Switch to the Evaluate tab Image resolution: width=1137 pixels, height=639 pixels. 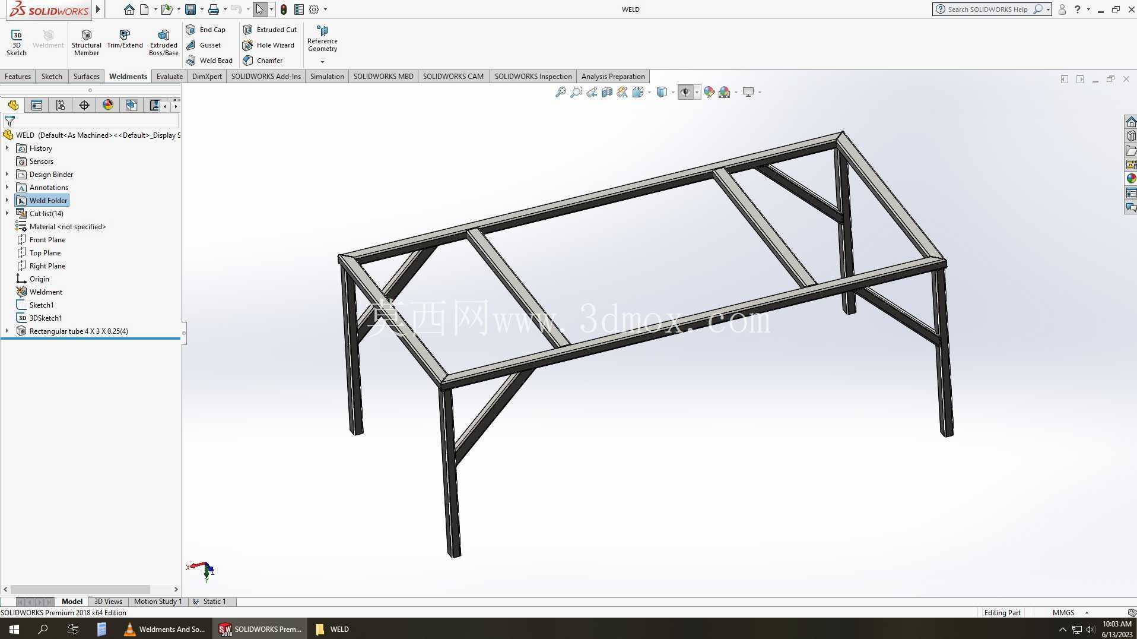[170, 77]
